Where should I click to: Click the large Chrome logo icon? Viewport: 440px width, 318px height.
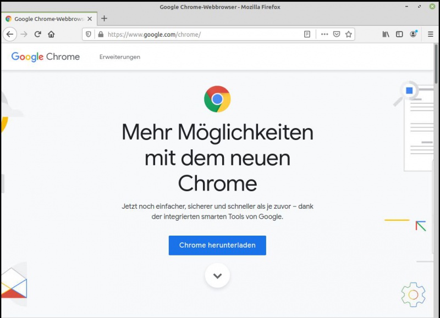point(217,99)
